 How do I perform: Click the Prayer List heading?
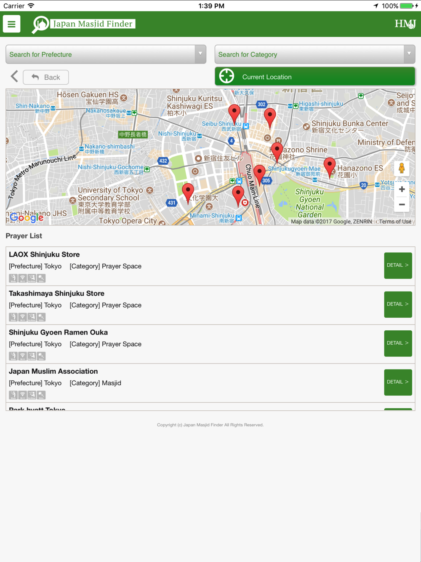click(24, 236)
